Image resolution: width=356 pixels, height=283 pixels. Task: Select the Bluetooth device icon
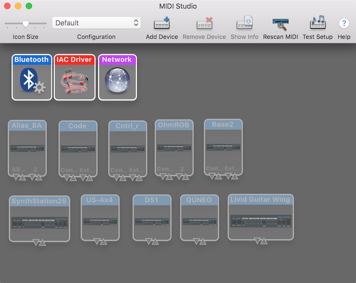32,77
